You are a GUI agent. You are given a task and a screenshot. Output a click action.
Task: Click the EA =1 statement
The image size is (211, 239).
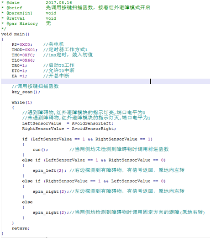[19, 76]
